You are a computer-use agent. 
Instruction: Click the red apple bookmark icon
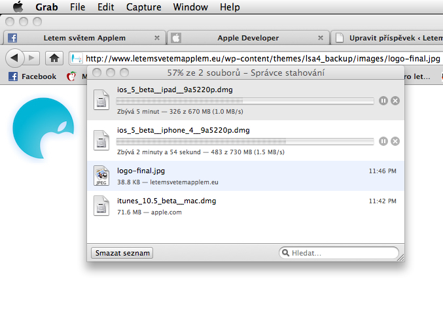tap(71, 76)
